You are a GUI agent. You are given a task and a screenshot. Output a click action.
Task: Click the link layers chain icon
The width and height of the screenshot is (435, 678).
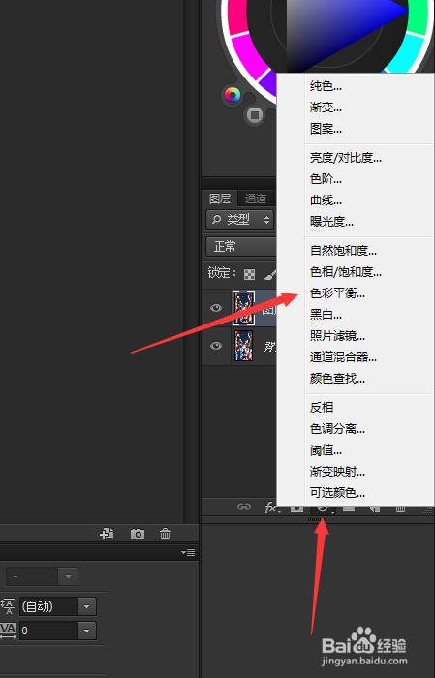click(x=244, y=507)
